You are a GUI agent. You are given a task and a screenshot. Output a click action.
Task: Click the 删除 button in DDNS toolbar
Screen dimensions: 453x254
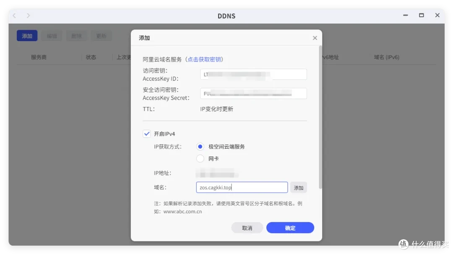click(77, 36)
